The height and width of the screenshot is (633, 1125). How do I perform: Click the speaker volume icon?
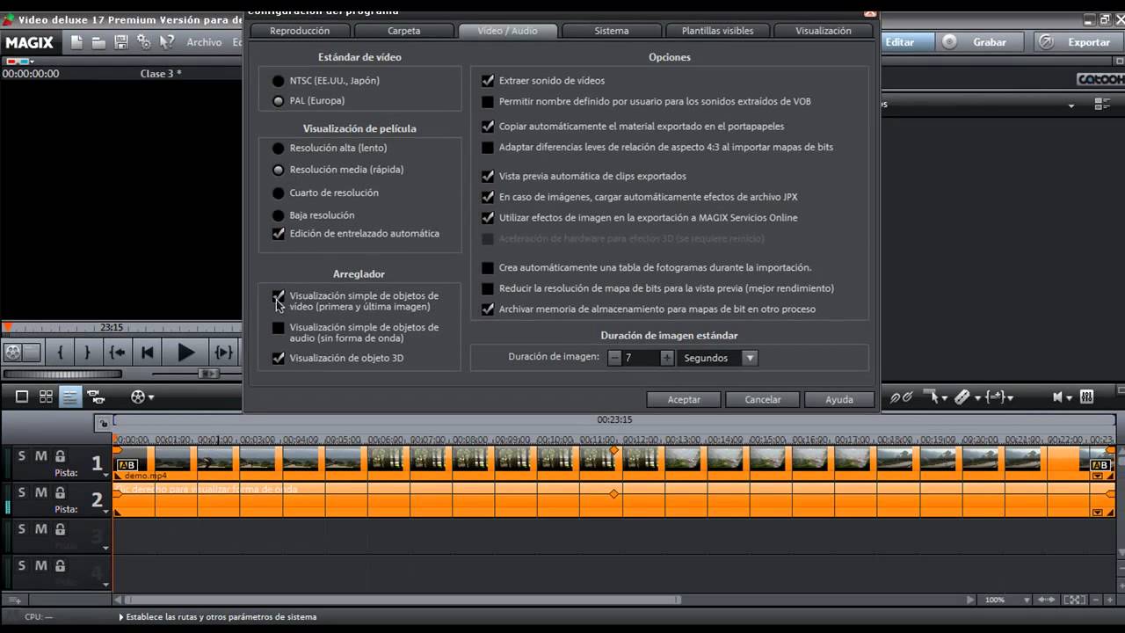(1058, 397)
